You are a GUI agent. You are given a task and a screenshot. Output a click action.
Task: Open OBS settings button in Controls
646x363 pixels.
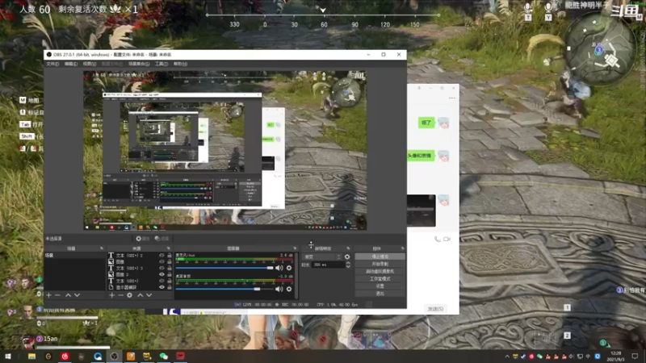[x=380, y=286]
